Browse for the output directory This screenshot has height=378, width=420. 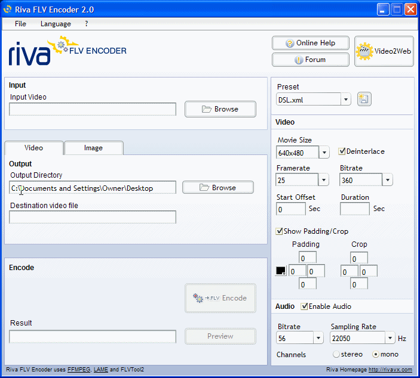pyautogui.click(x=218, y=187)
